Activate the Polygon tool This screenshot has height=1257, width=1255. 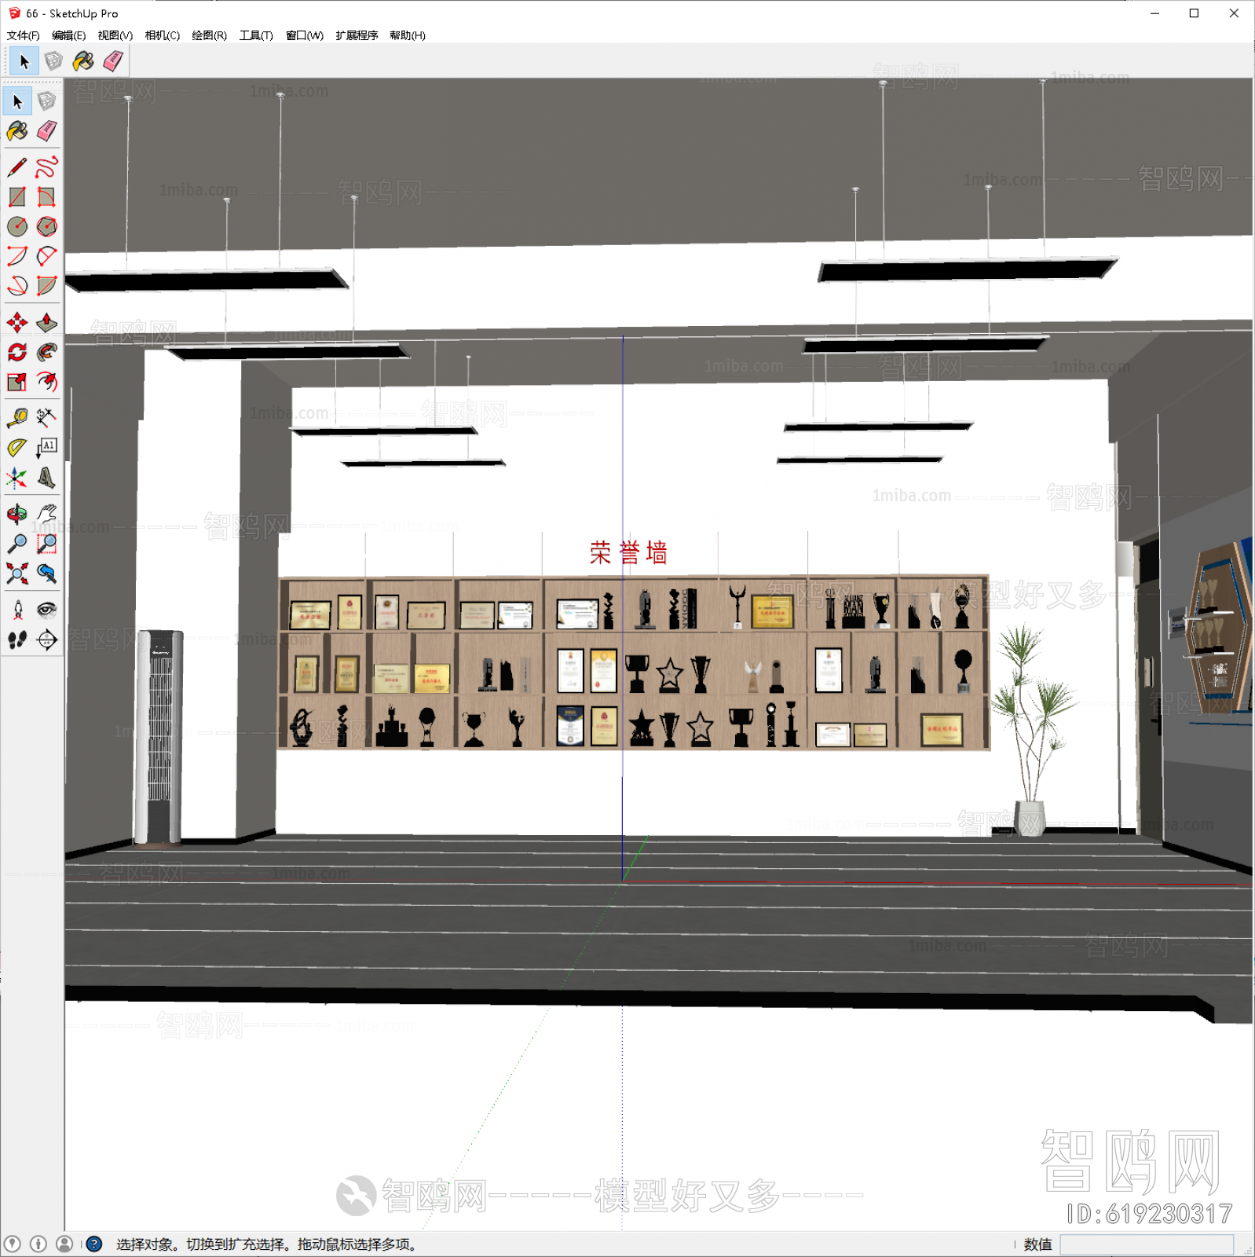46,227
